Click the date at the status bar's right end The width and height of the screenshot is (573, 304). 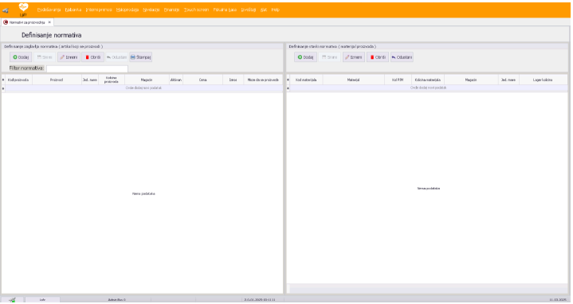click(x=558, y=299)
